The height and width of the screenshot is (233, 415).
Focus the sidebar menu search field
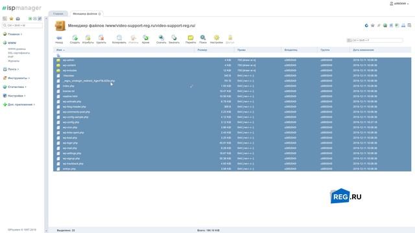(22, 25)
